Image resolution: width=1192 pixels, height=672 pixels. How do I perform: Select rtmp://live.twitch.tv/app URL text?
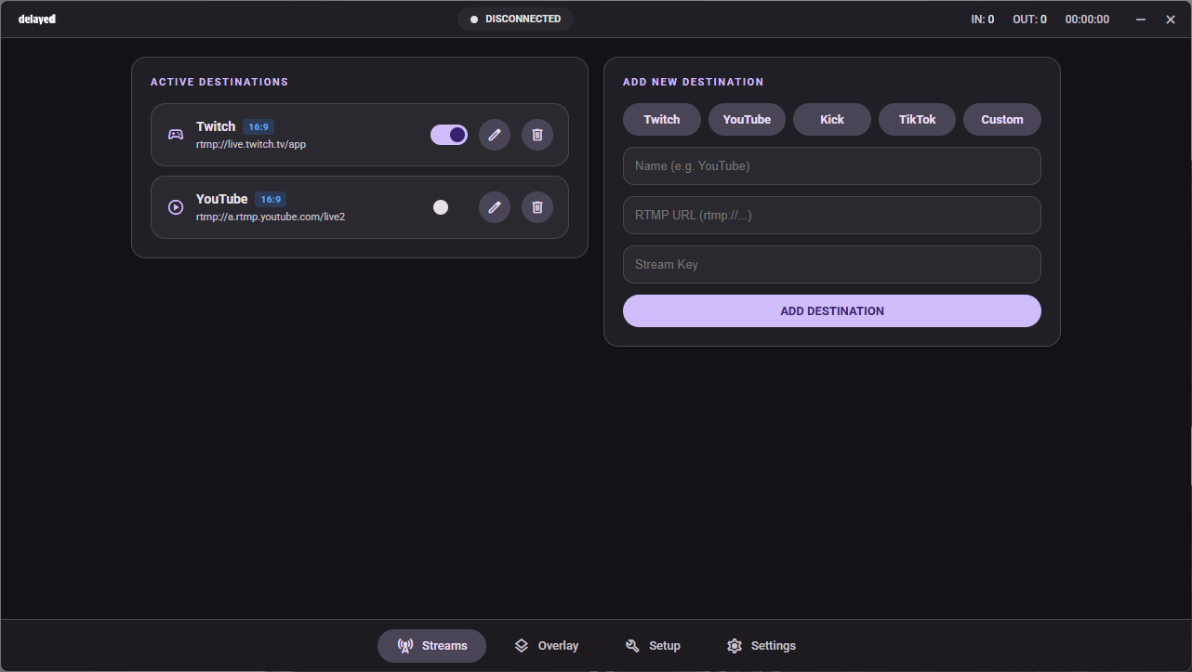251,145
